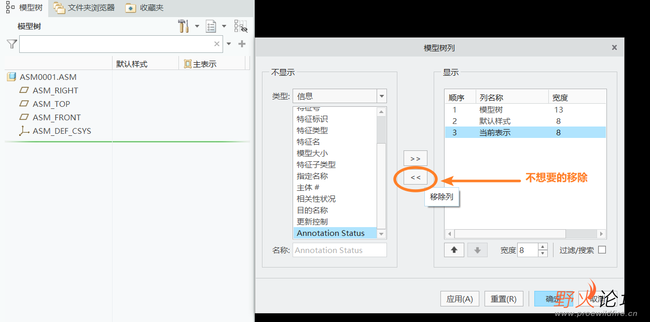Open the tree display list icon

coord(211,26)
